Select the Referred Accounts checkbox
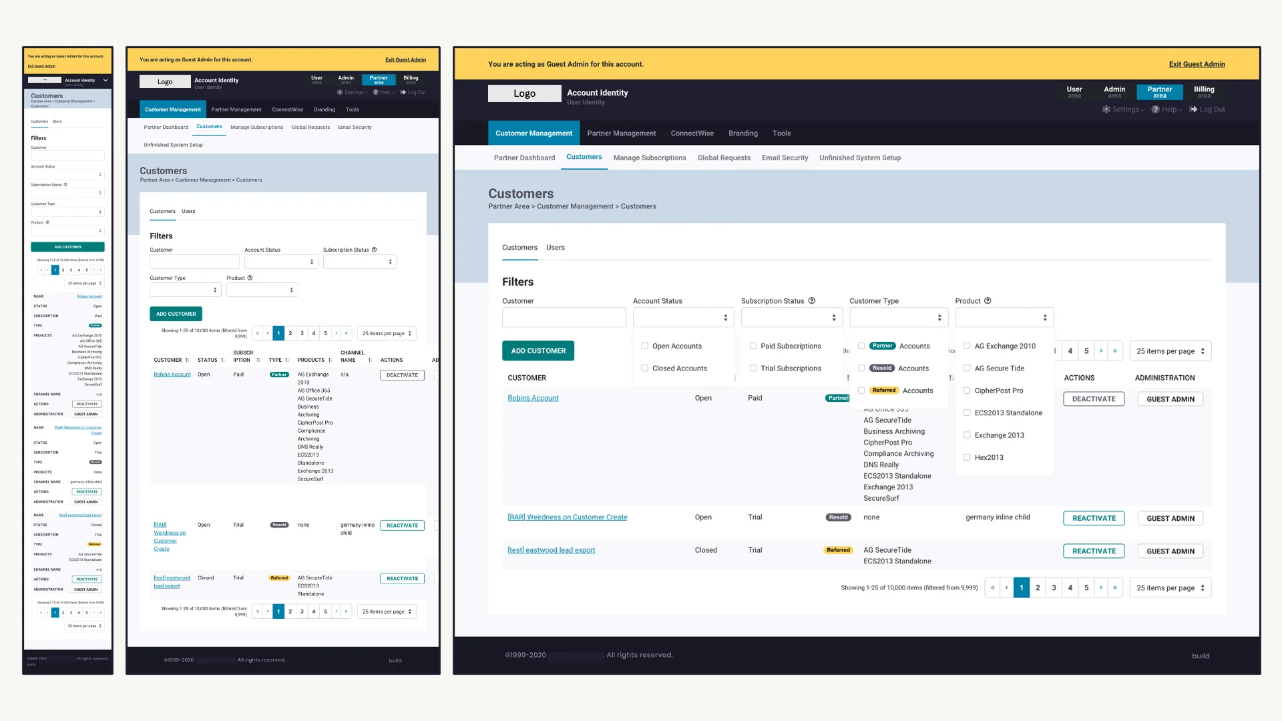The width and height of the screenshot is (1282, 721). click(x=861, y=391)
